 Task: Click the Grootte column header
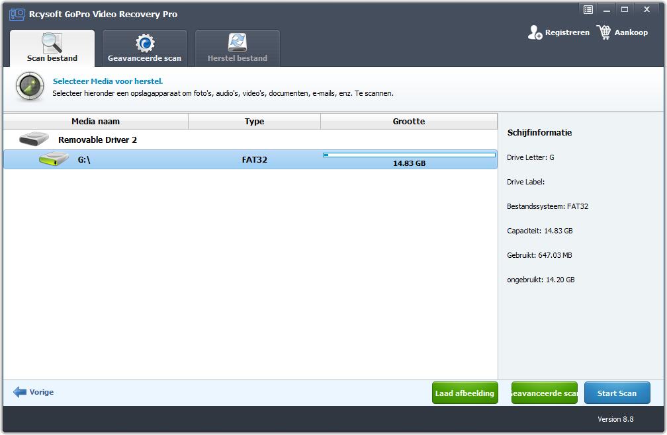(408, 122)
